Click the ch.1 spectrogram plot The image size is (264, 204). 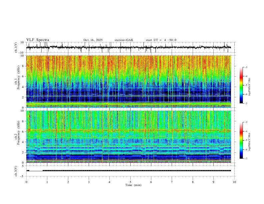coord(129,81)
